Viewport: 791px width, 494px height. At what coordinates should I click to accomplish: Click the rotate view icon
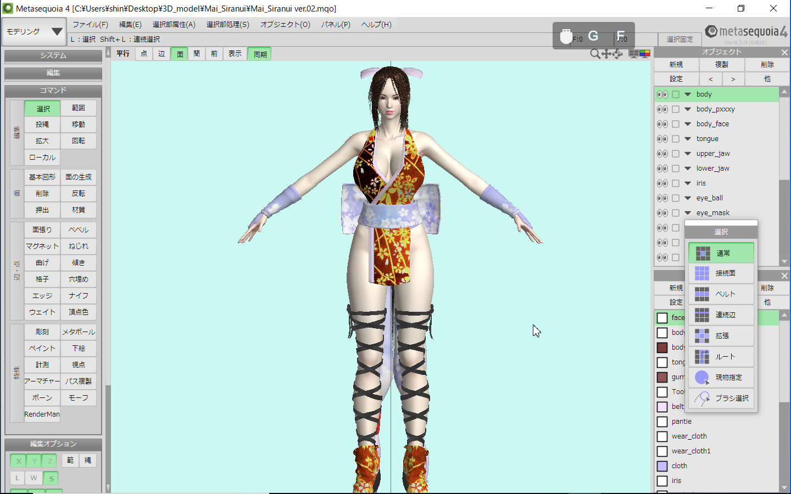[x=617, y=54]
